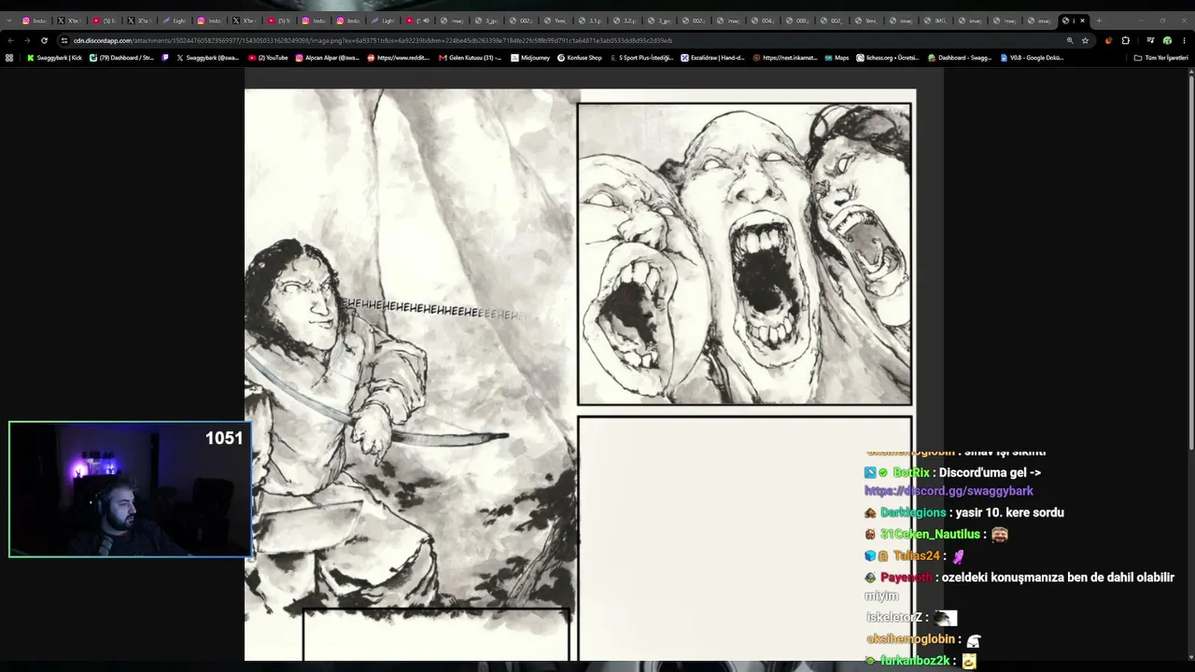Open the Excalidraw bookmark
The height and width of the screenshot is (672, 1195).
[x=712, y=58]
